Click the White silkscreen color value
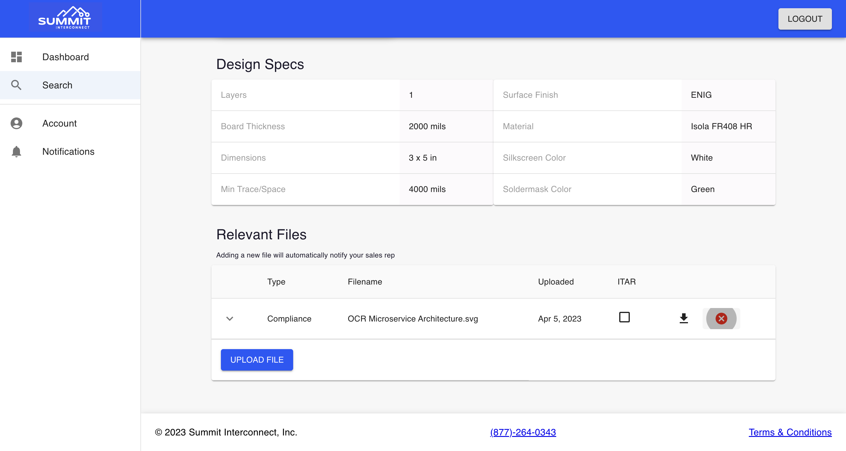 click(702, 158)
